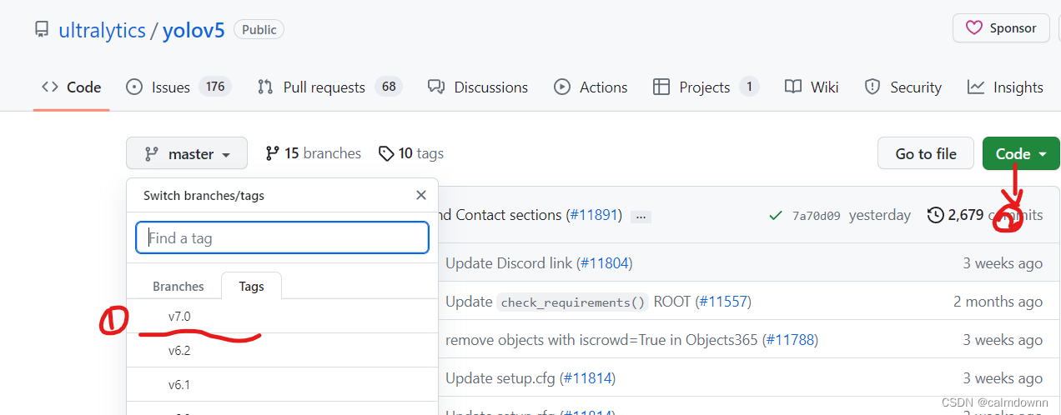Click the commits history clock icon
Image resolution: width=1061 pixels, height=415 pixels.
point(936,215)
